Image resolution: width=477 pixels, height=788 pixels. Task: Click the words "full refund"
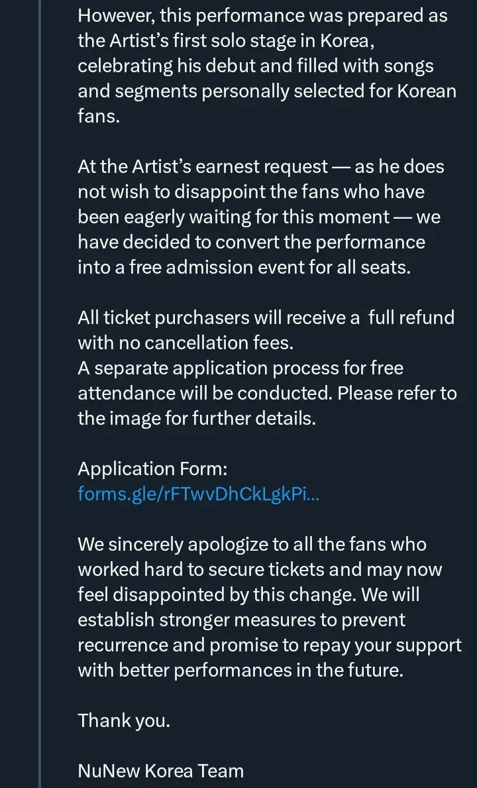(411, 317)
